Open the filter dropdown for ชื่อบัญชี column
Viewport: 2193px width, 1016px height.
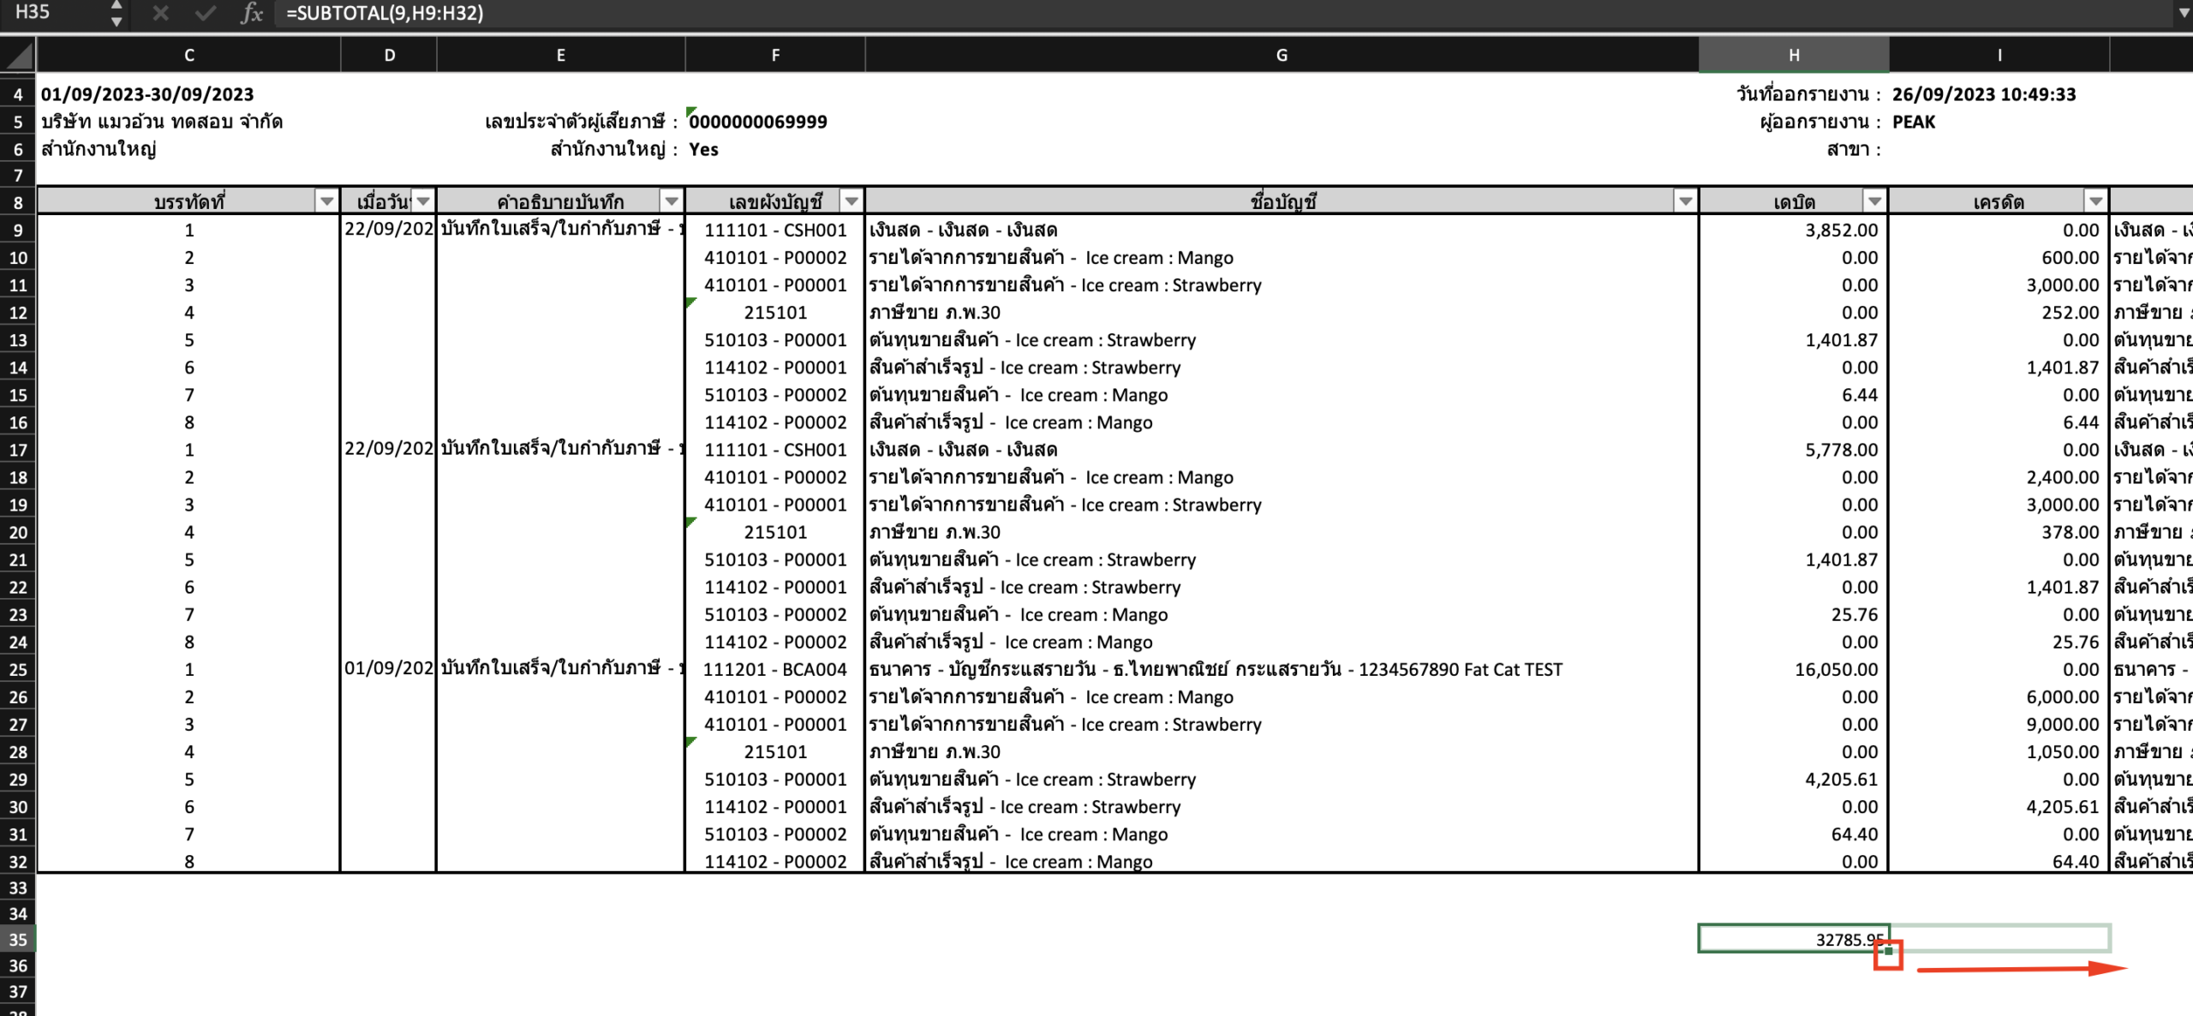coord(1685,201)
